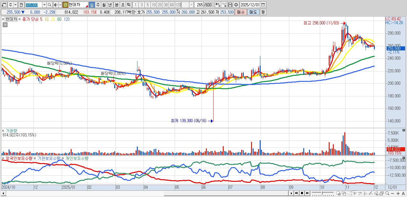Rewind chart replay

coord(296,193)
